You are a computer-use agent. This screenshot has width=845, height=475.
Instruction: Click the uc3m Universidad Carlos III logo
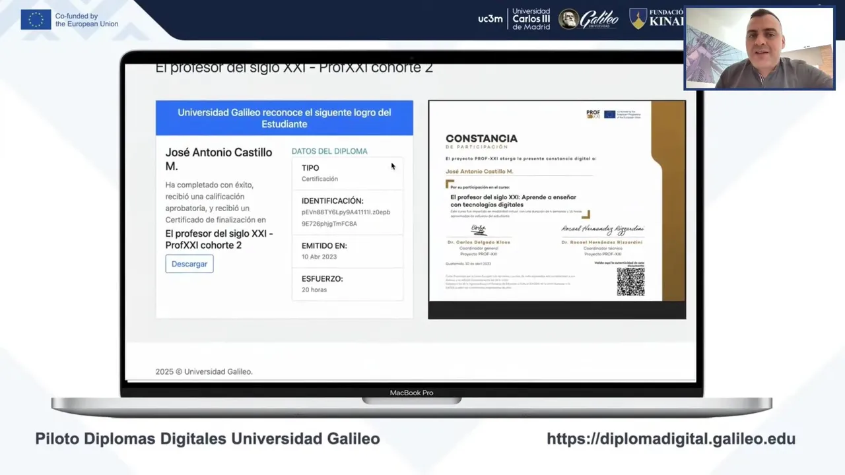[514, 19]
